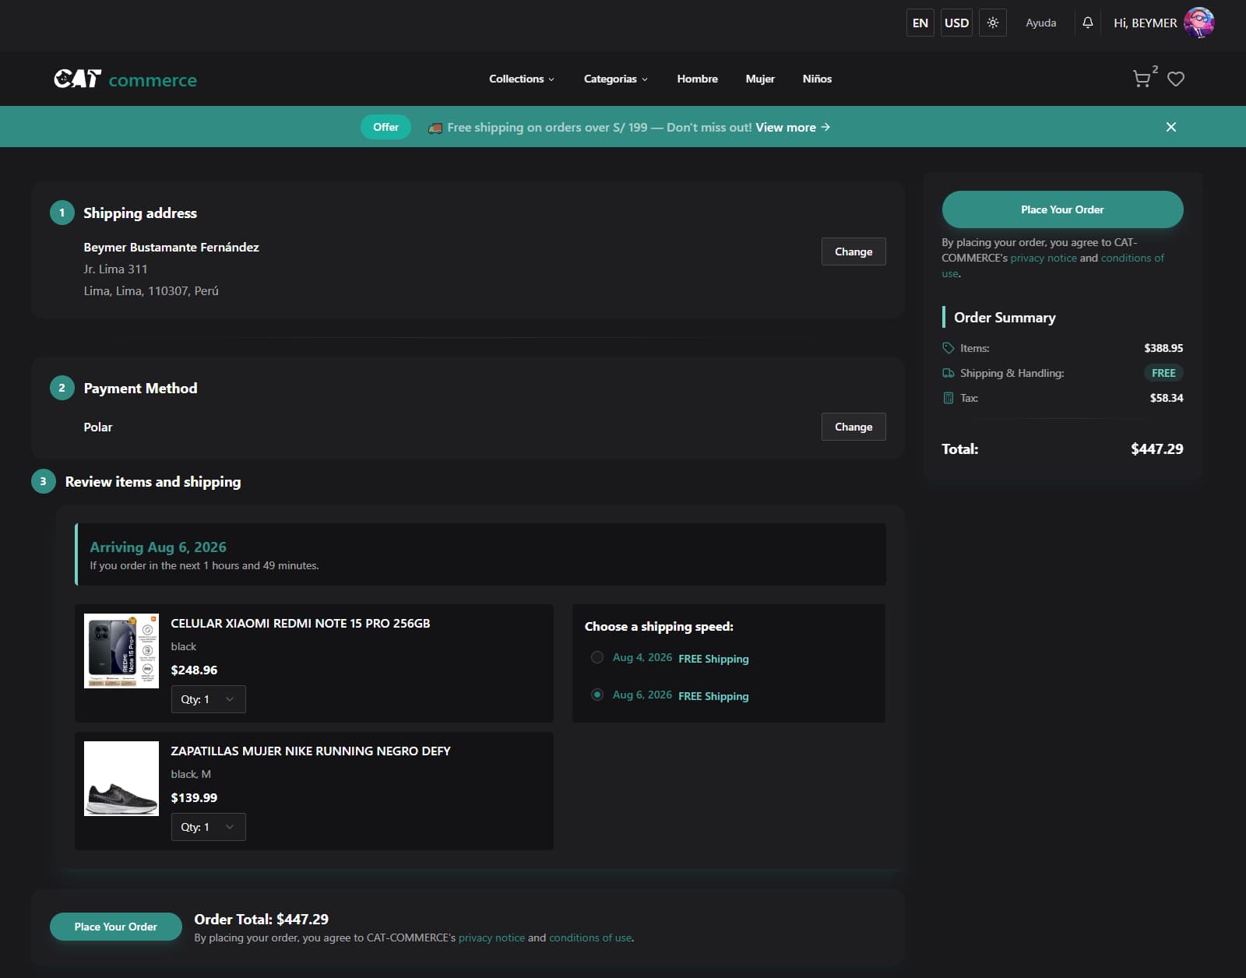The height and width of the screenshot is (978, 1246).
Task: Go to home via CAT commerce logo
Action: pos(125,79)
